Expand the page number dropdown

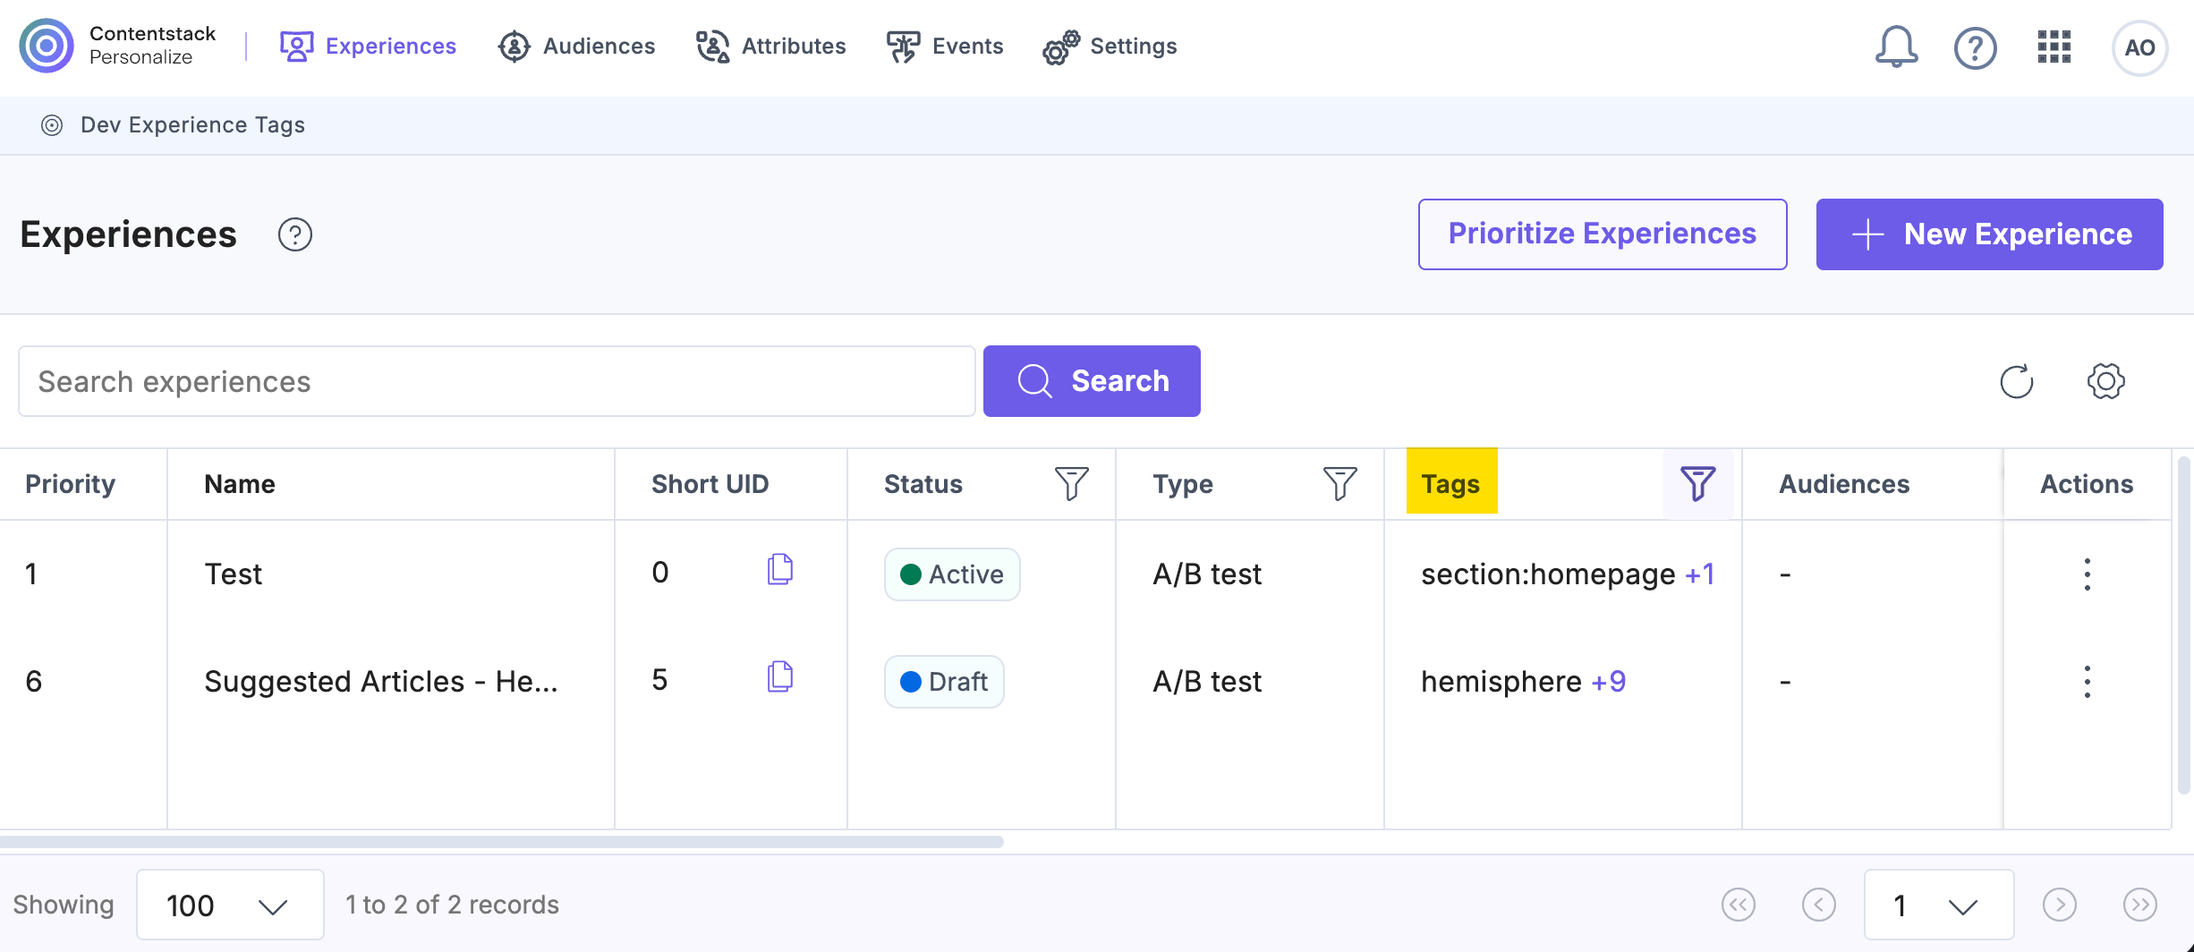1938,905
